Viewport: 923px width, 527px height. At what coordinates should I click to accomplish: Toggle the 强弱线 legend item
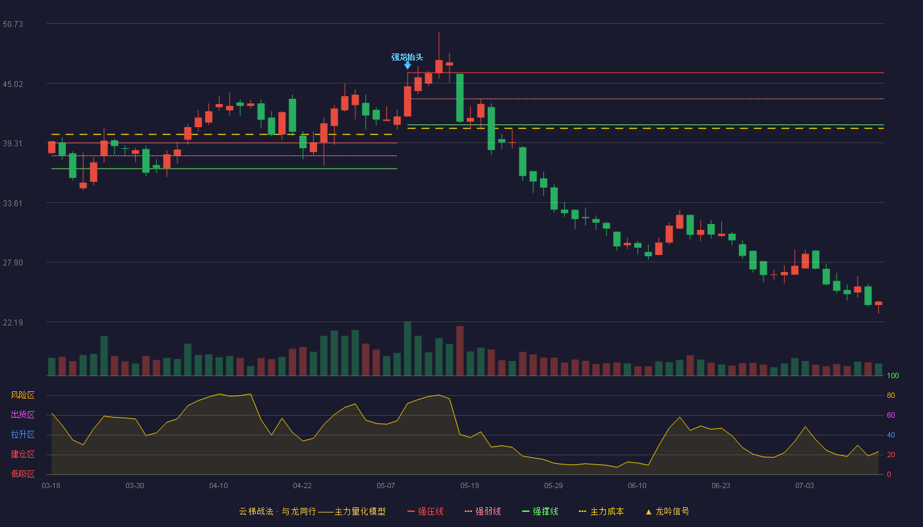[x=483, y=511]
